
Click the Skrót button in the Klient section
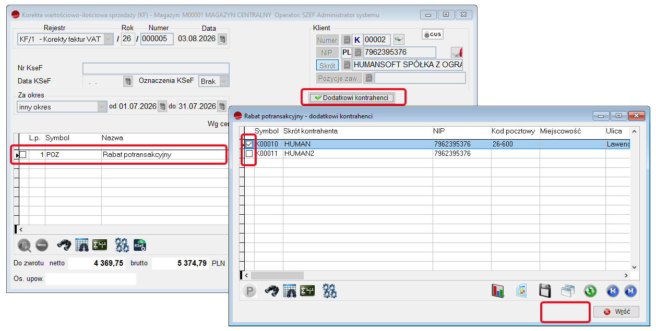327,66
